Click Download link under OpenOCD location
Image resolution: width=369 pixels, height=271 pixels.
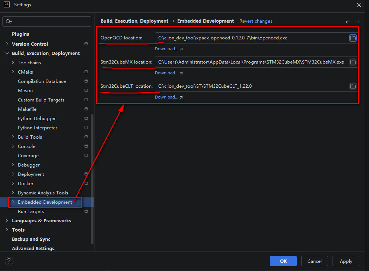point(169,49)
